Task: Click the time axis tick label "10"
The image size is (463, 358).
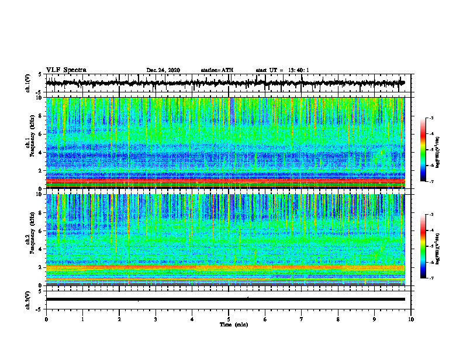Action: click(411, 319)
